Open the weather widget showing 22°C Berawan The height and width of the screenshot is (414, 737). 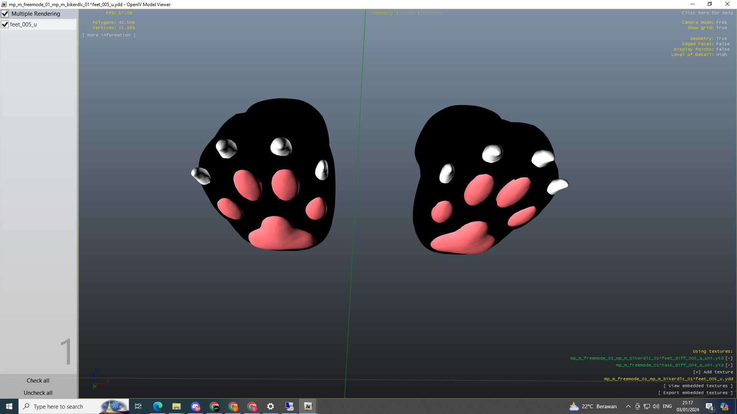(593, 406)
